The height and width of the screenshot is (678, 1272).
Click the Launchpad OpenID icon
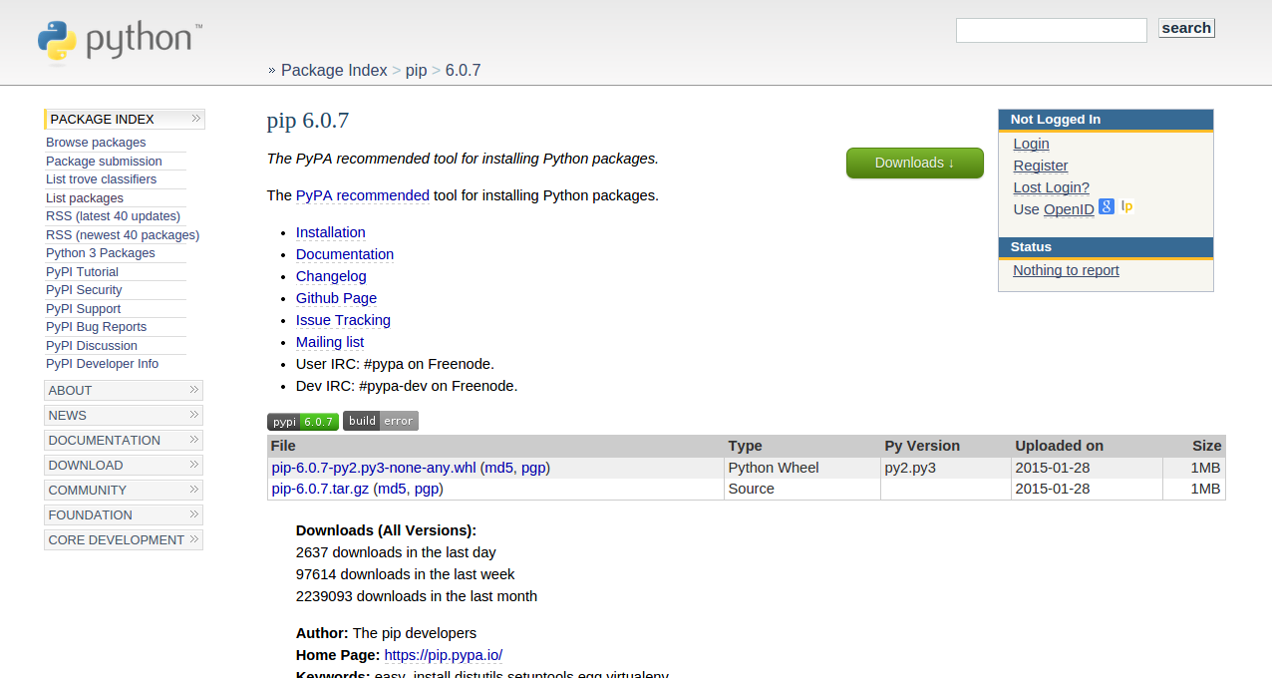click(1127, 206)
